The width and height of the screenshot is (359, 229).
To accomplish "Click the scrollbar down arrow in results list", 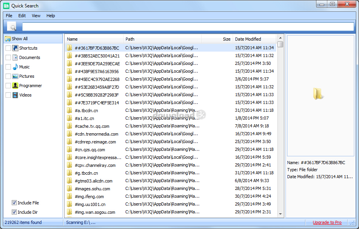I will click(280, 214).
